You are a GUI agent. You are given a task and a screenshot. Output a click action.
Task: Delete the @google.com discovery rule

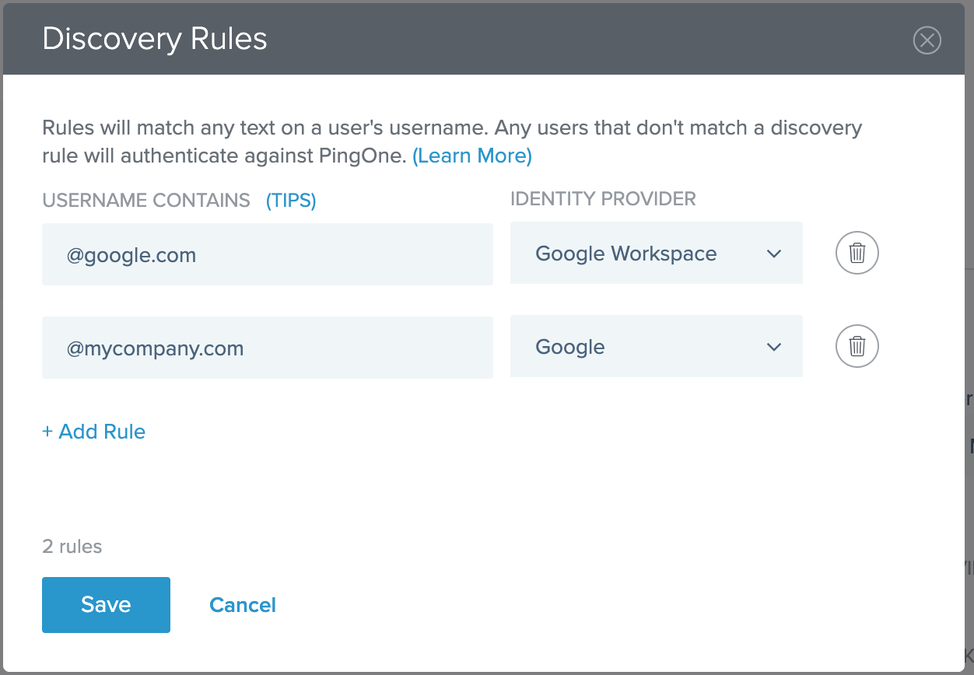tap(857, 253)
